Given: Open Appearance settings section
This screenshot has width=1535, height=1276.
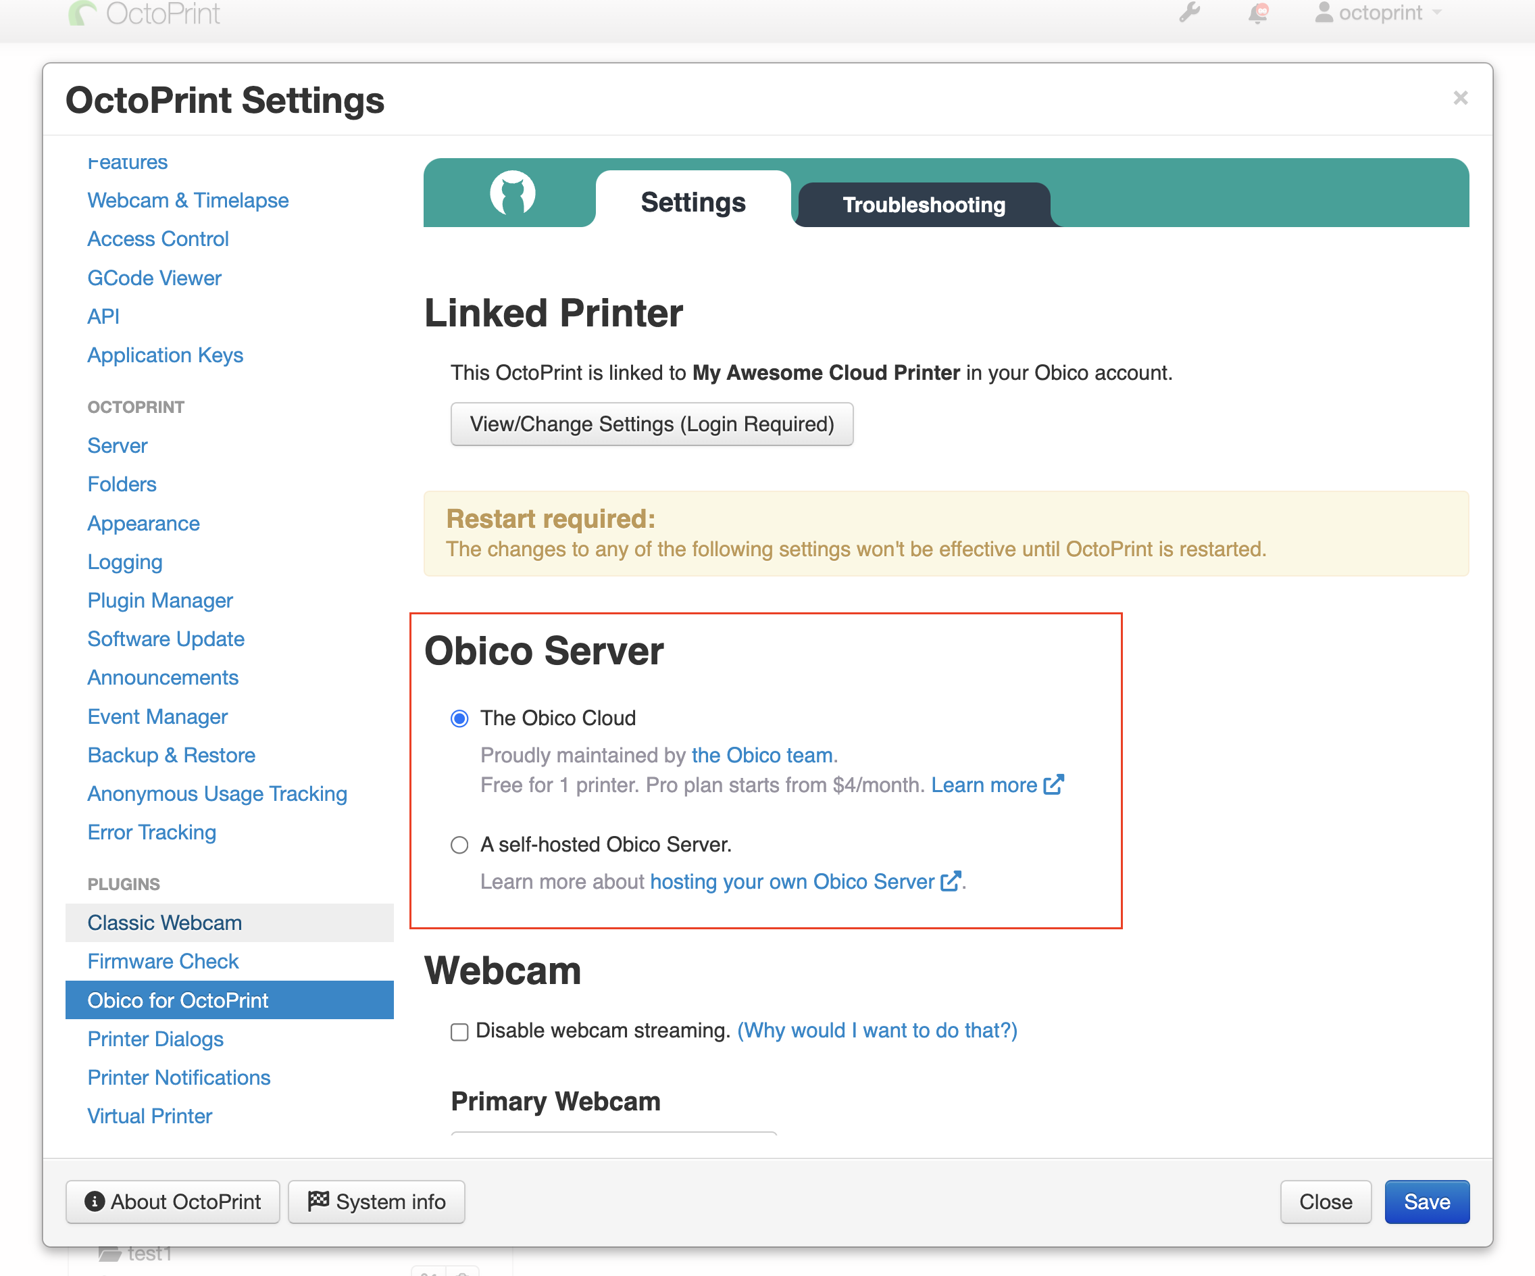Looking at the screenshot, I should [x=143, y=524].
